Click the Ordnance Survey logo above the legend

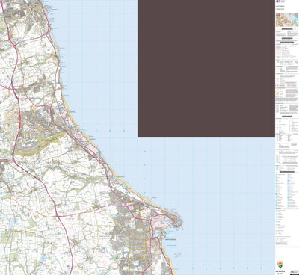pyautogui.click(x=280, y=1)
